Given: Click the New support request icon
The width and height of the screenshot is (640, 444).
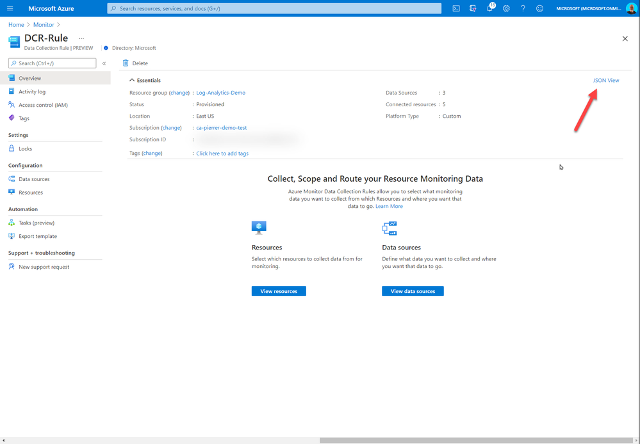Looking at the screenshot, I should pos(12,267).
